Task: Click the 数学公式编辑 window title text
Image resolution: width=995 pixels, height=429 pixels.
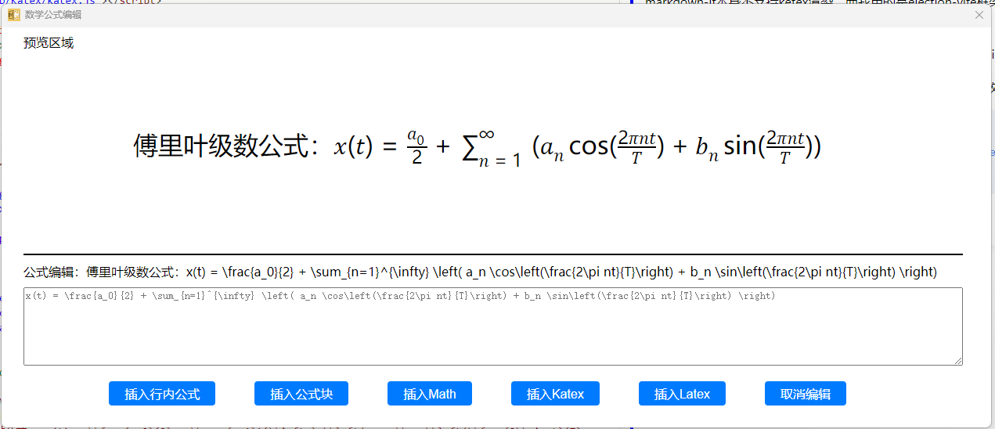Action: [x=52, y=15]
